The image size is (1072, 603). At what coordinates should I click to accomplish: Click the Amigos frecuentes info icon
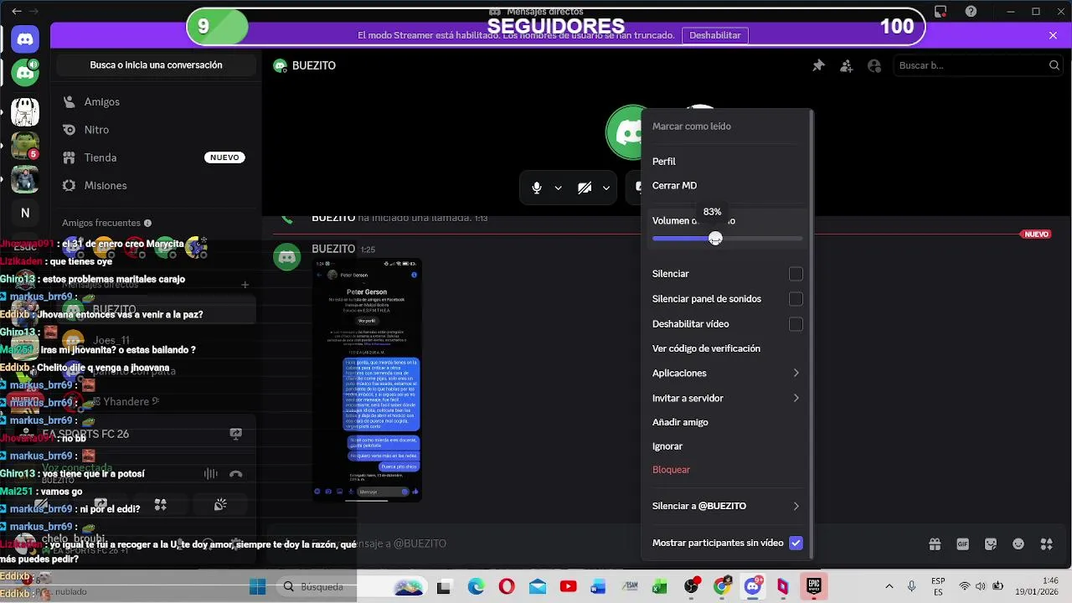coord(148,224)
